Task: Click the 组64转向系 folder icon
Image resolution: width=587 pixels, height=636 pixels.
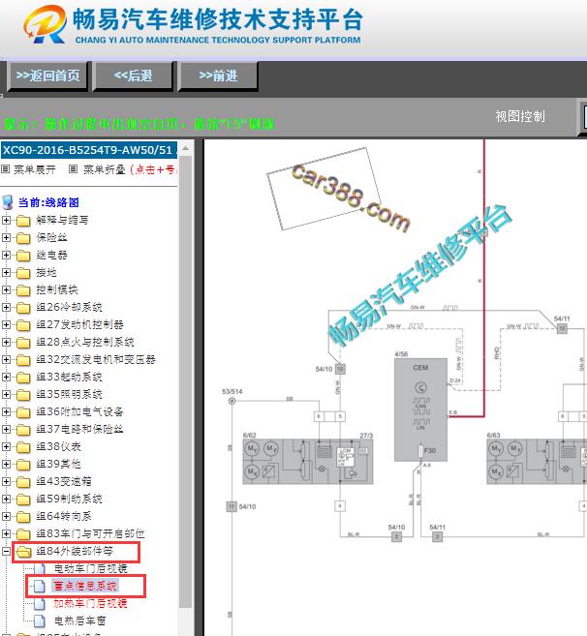Action: (x=23, y=517)
